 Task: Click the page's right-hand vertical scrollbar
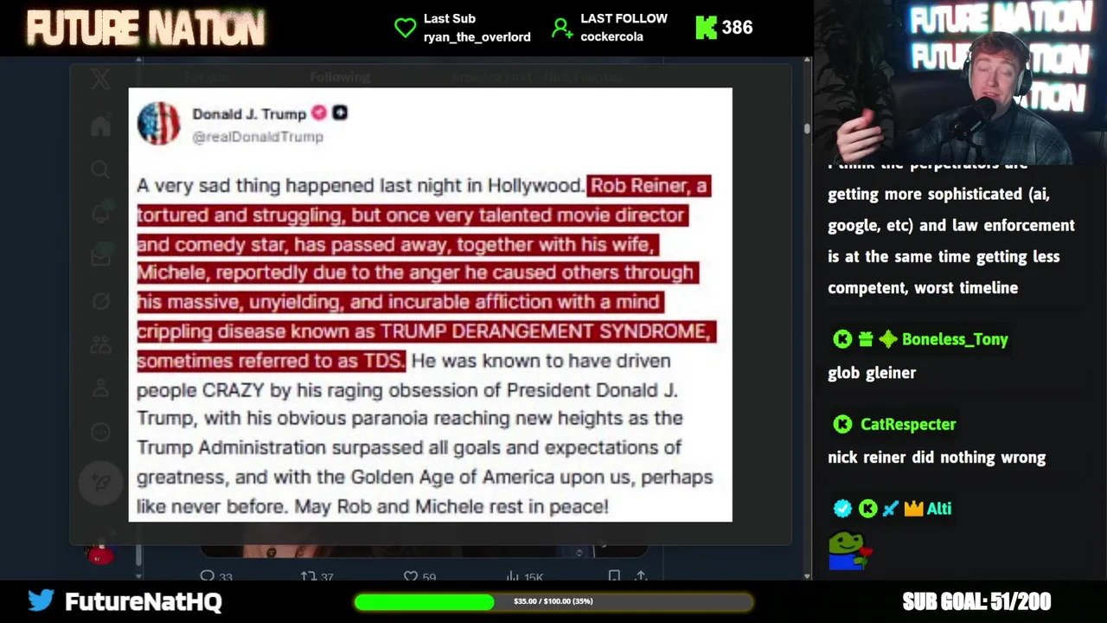[x=807, y=318]
